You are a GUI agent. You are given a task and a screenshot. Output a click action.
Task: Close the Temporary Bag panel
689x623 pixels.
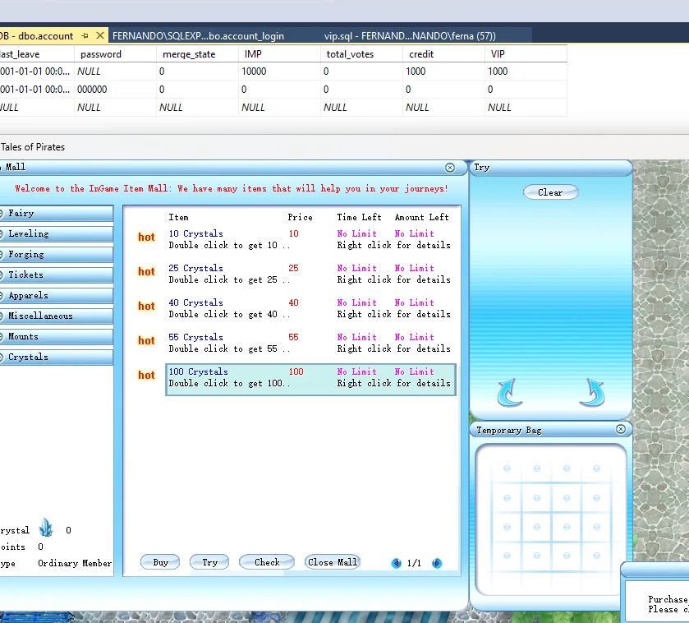point(621,429)
